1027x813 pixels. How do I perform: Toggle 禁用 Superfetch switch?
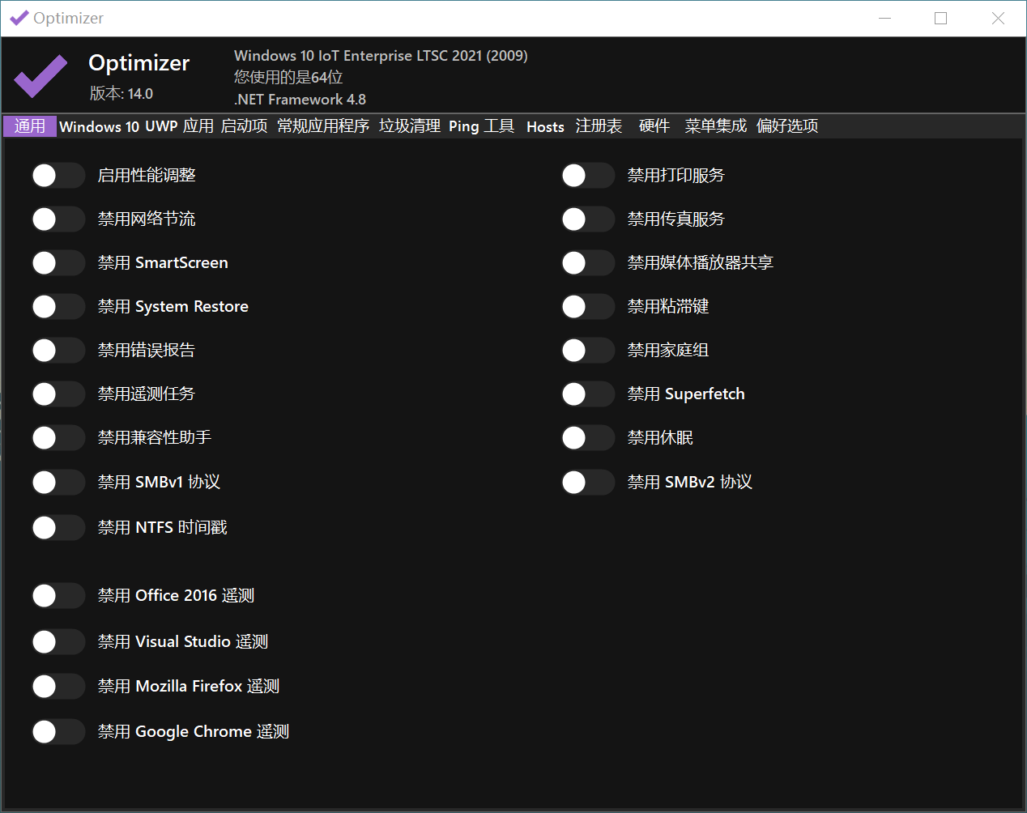pos(588,394)
